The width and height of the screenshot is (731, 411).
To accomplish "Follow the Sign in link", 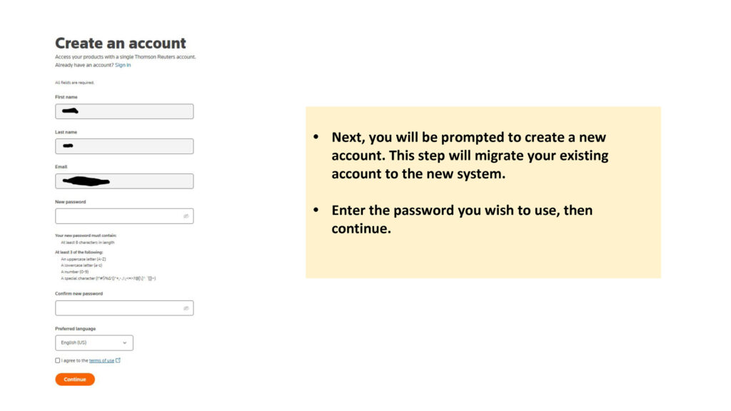I will coord(123,65).
